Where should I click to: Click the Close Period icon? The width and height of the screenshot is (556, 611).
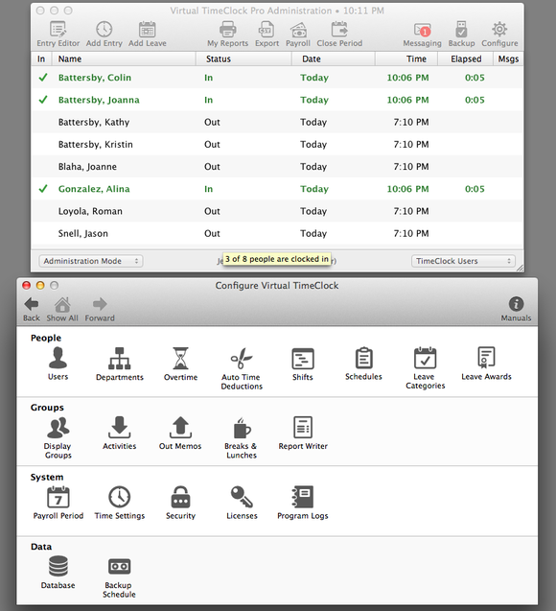click(x=339, y=30)
